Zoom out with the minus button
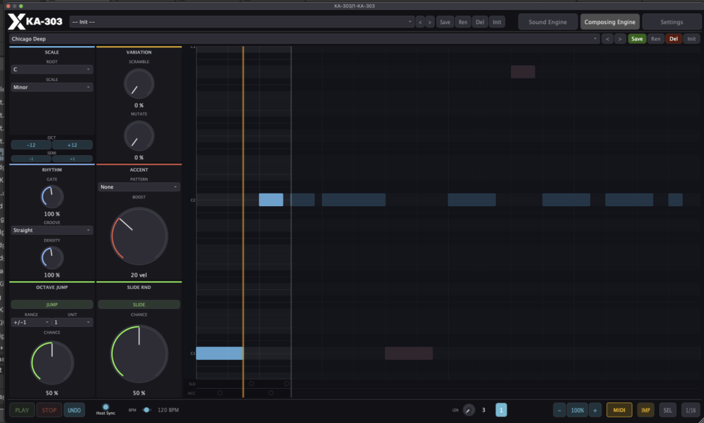The image size is (704, 423). click(x=560, y=410)
